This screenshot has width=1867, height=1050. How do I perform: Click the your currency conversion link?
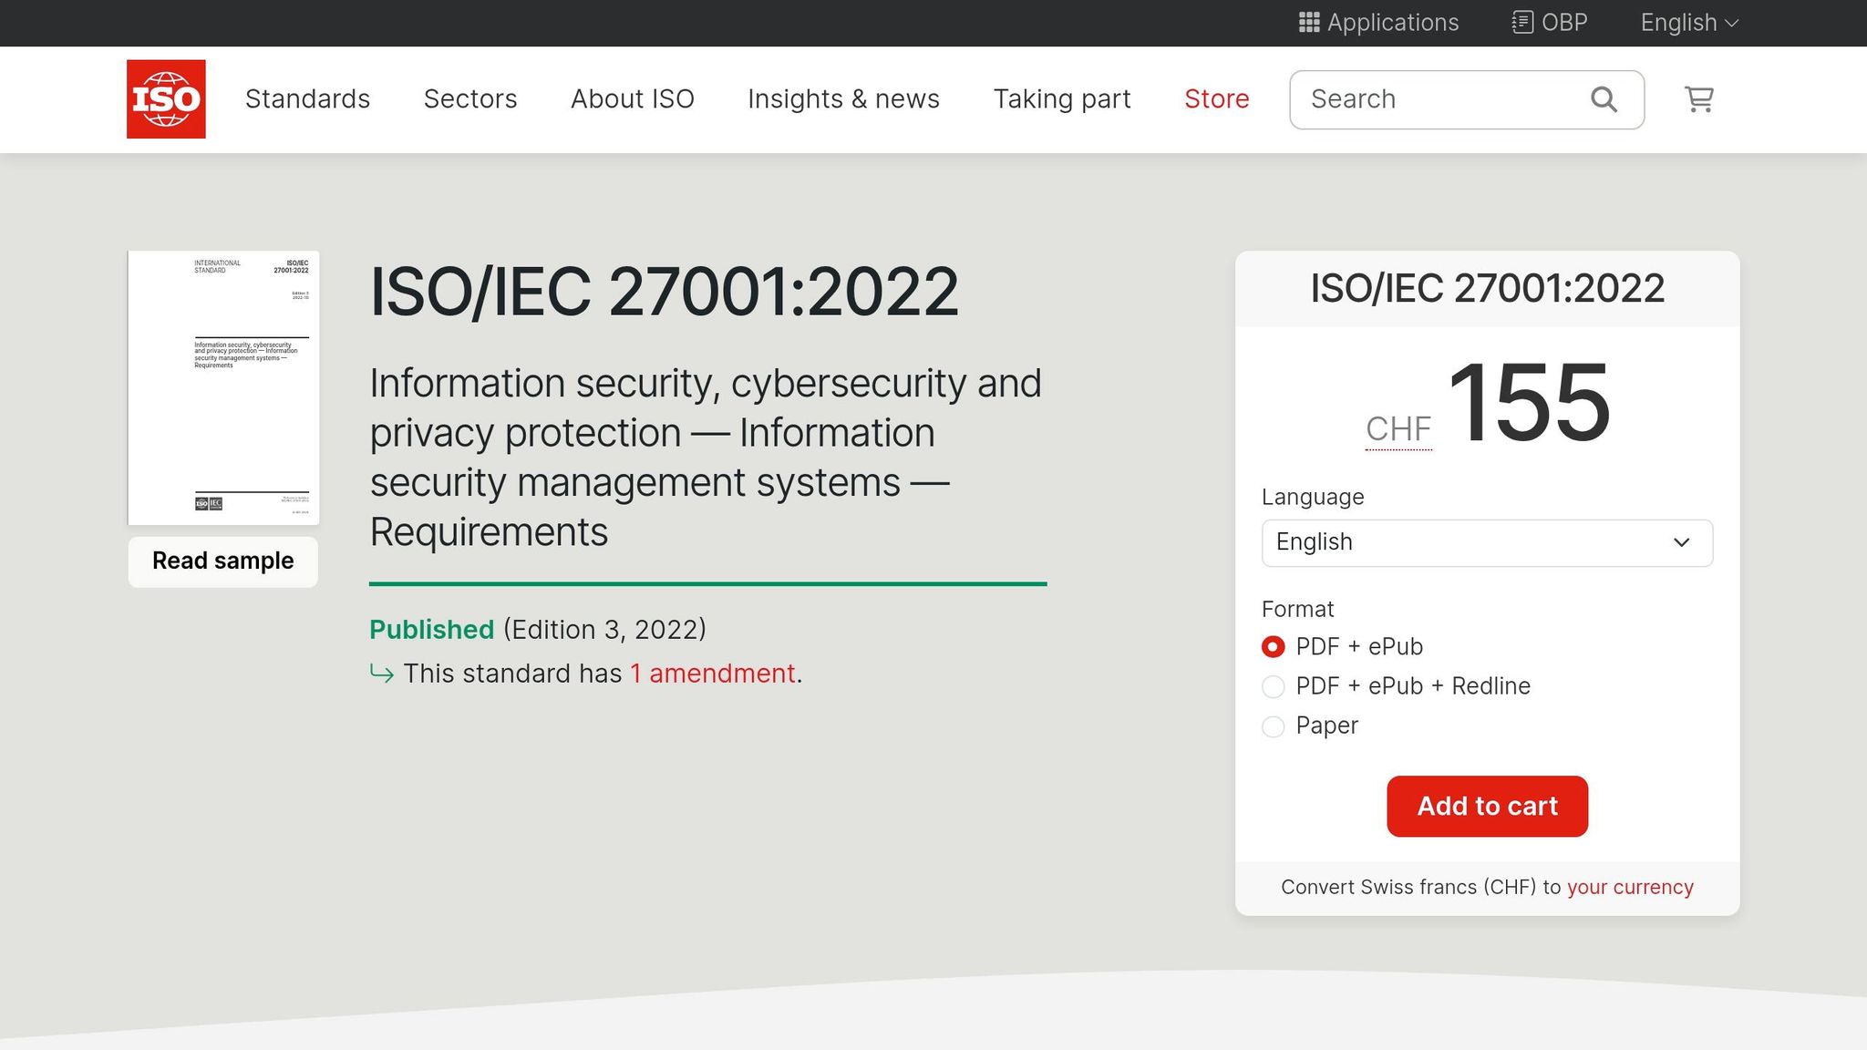click(x=1629, y=886)
